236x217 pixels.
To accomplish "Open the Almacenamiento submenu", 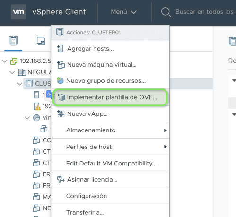I will click(110, 130).
